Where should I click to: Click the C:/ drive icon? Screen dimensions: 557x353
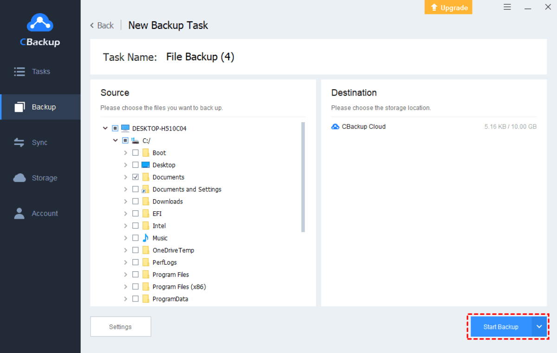pyautogui.click(x=136, y=140)
